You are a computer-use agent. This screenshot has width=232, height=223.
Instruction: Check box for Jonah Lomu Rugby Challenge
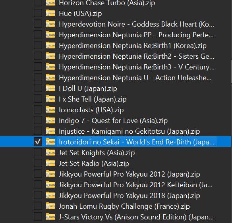point(38,206)
